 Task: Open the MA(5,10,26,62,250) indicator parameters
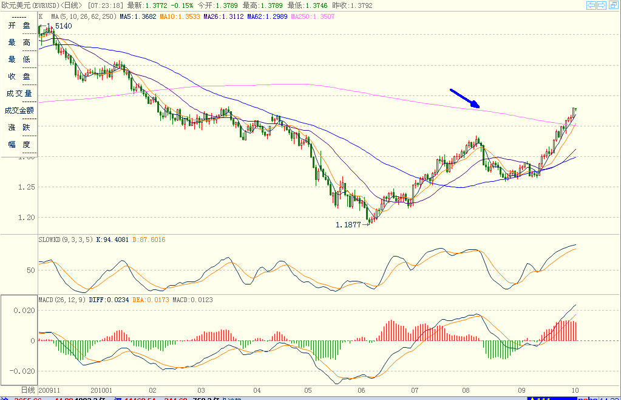84,16
